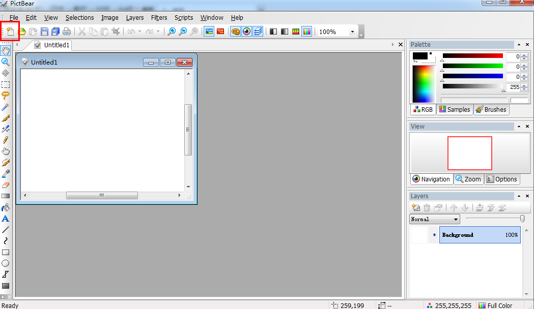This screenshot has height=309, width=534.
Task: Open the redo history dropdown arrow
Action: [158, 32]
